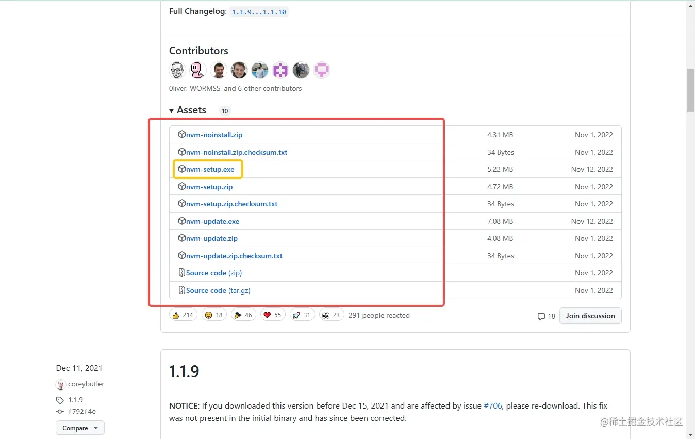The width and height of the screenshot is (695, 439).
Task: Click the 4.31 MB size for nvm-noinstall.zip
Action: click(500, 135)
